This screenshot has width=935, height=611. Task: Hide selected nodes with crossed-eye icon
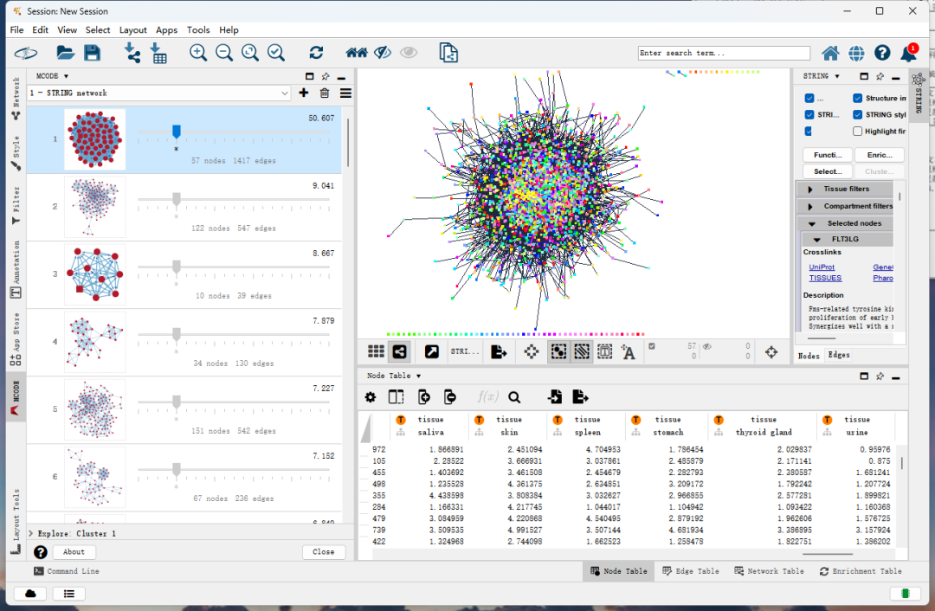click(x=383, y=53)
